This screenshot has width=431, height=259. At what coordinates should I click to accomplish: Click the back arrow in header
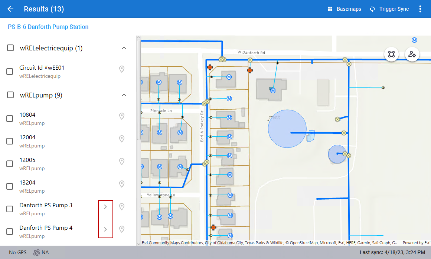(10, 9)
